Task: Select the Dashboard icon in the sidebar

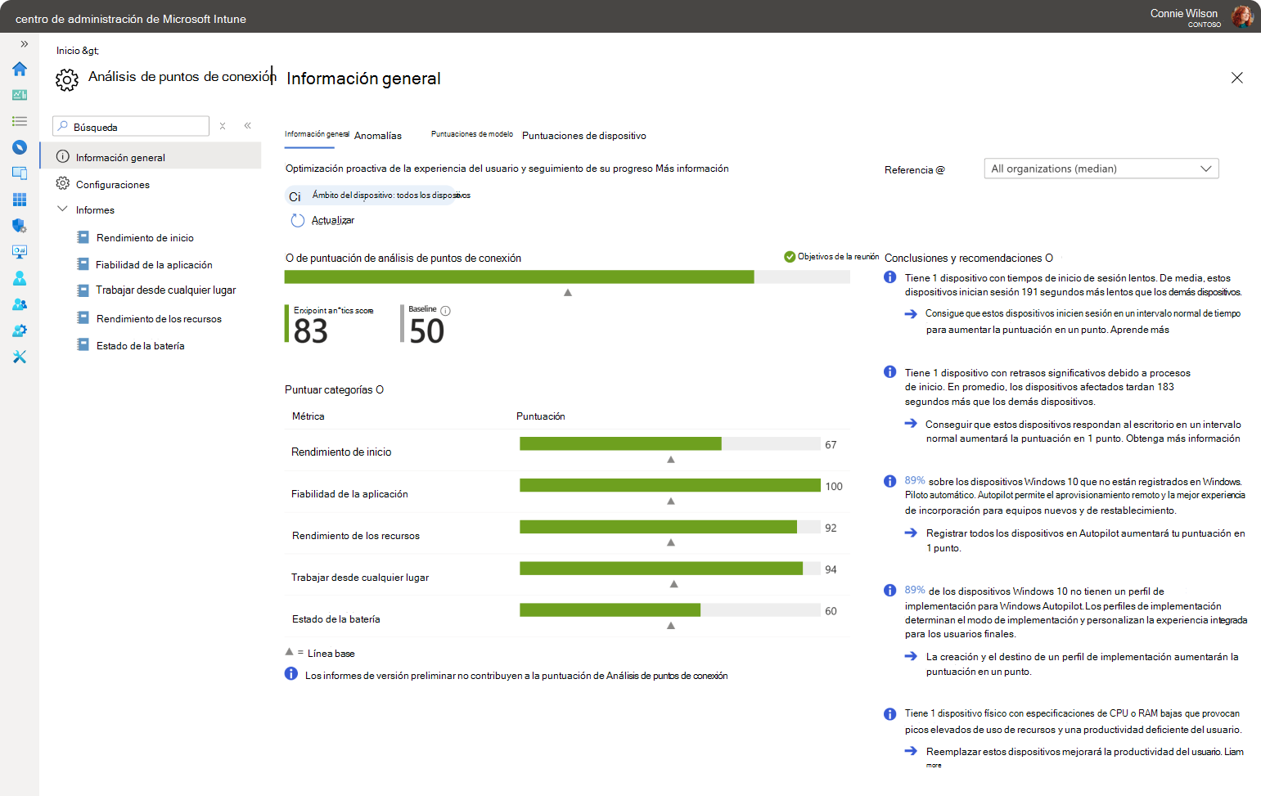Action: (20, 96)
